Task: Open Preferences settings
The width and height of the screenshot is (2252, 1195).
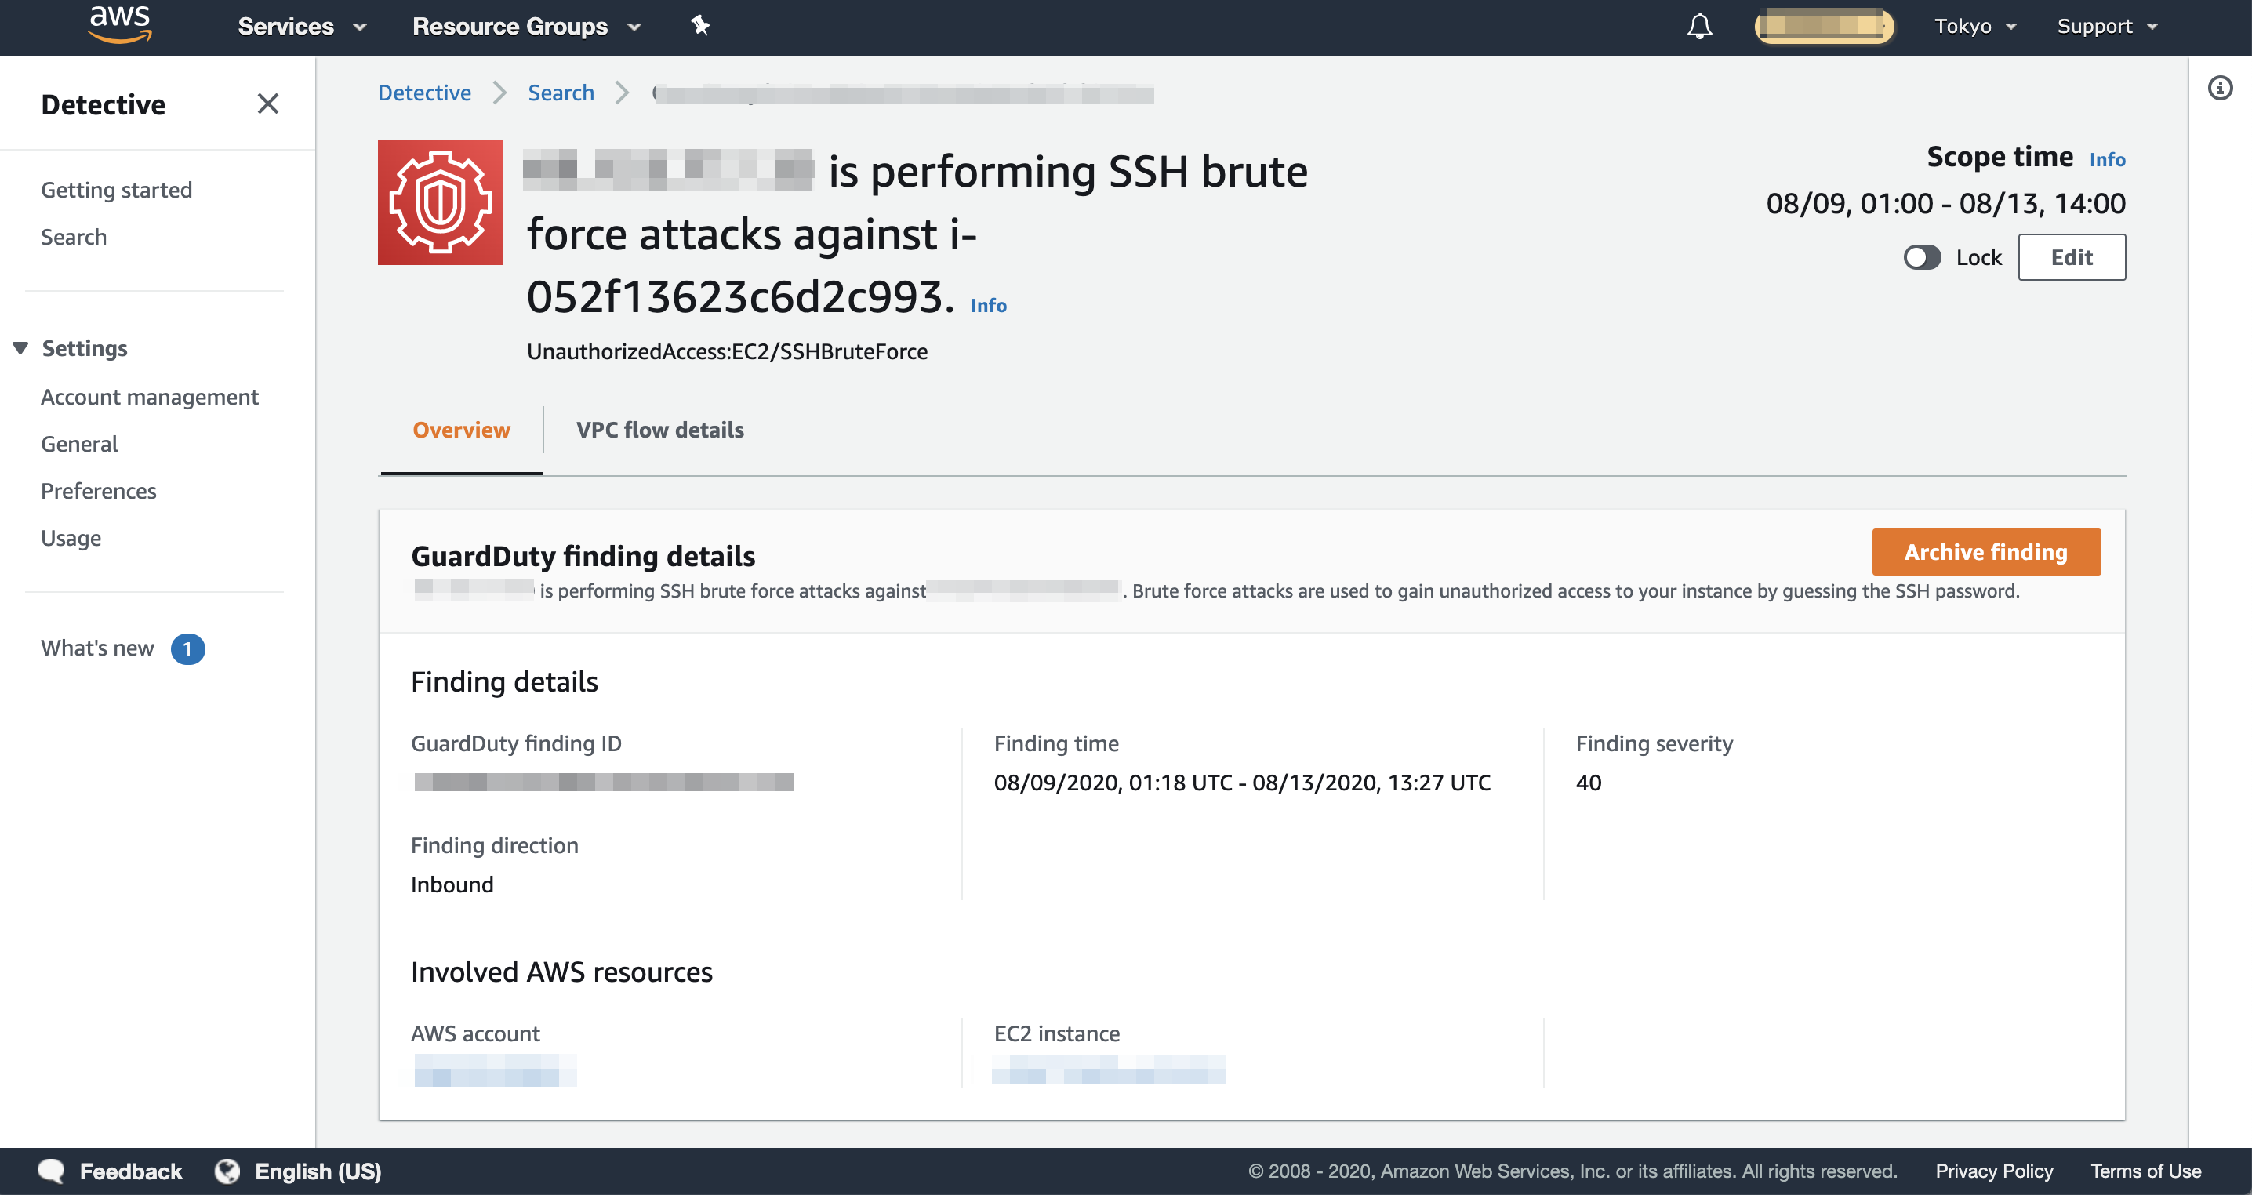Action: pyautogui.click(x=98, y=492)
